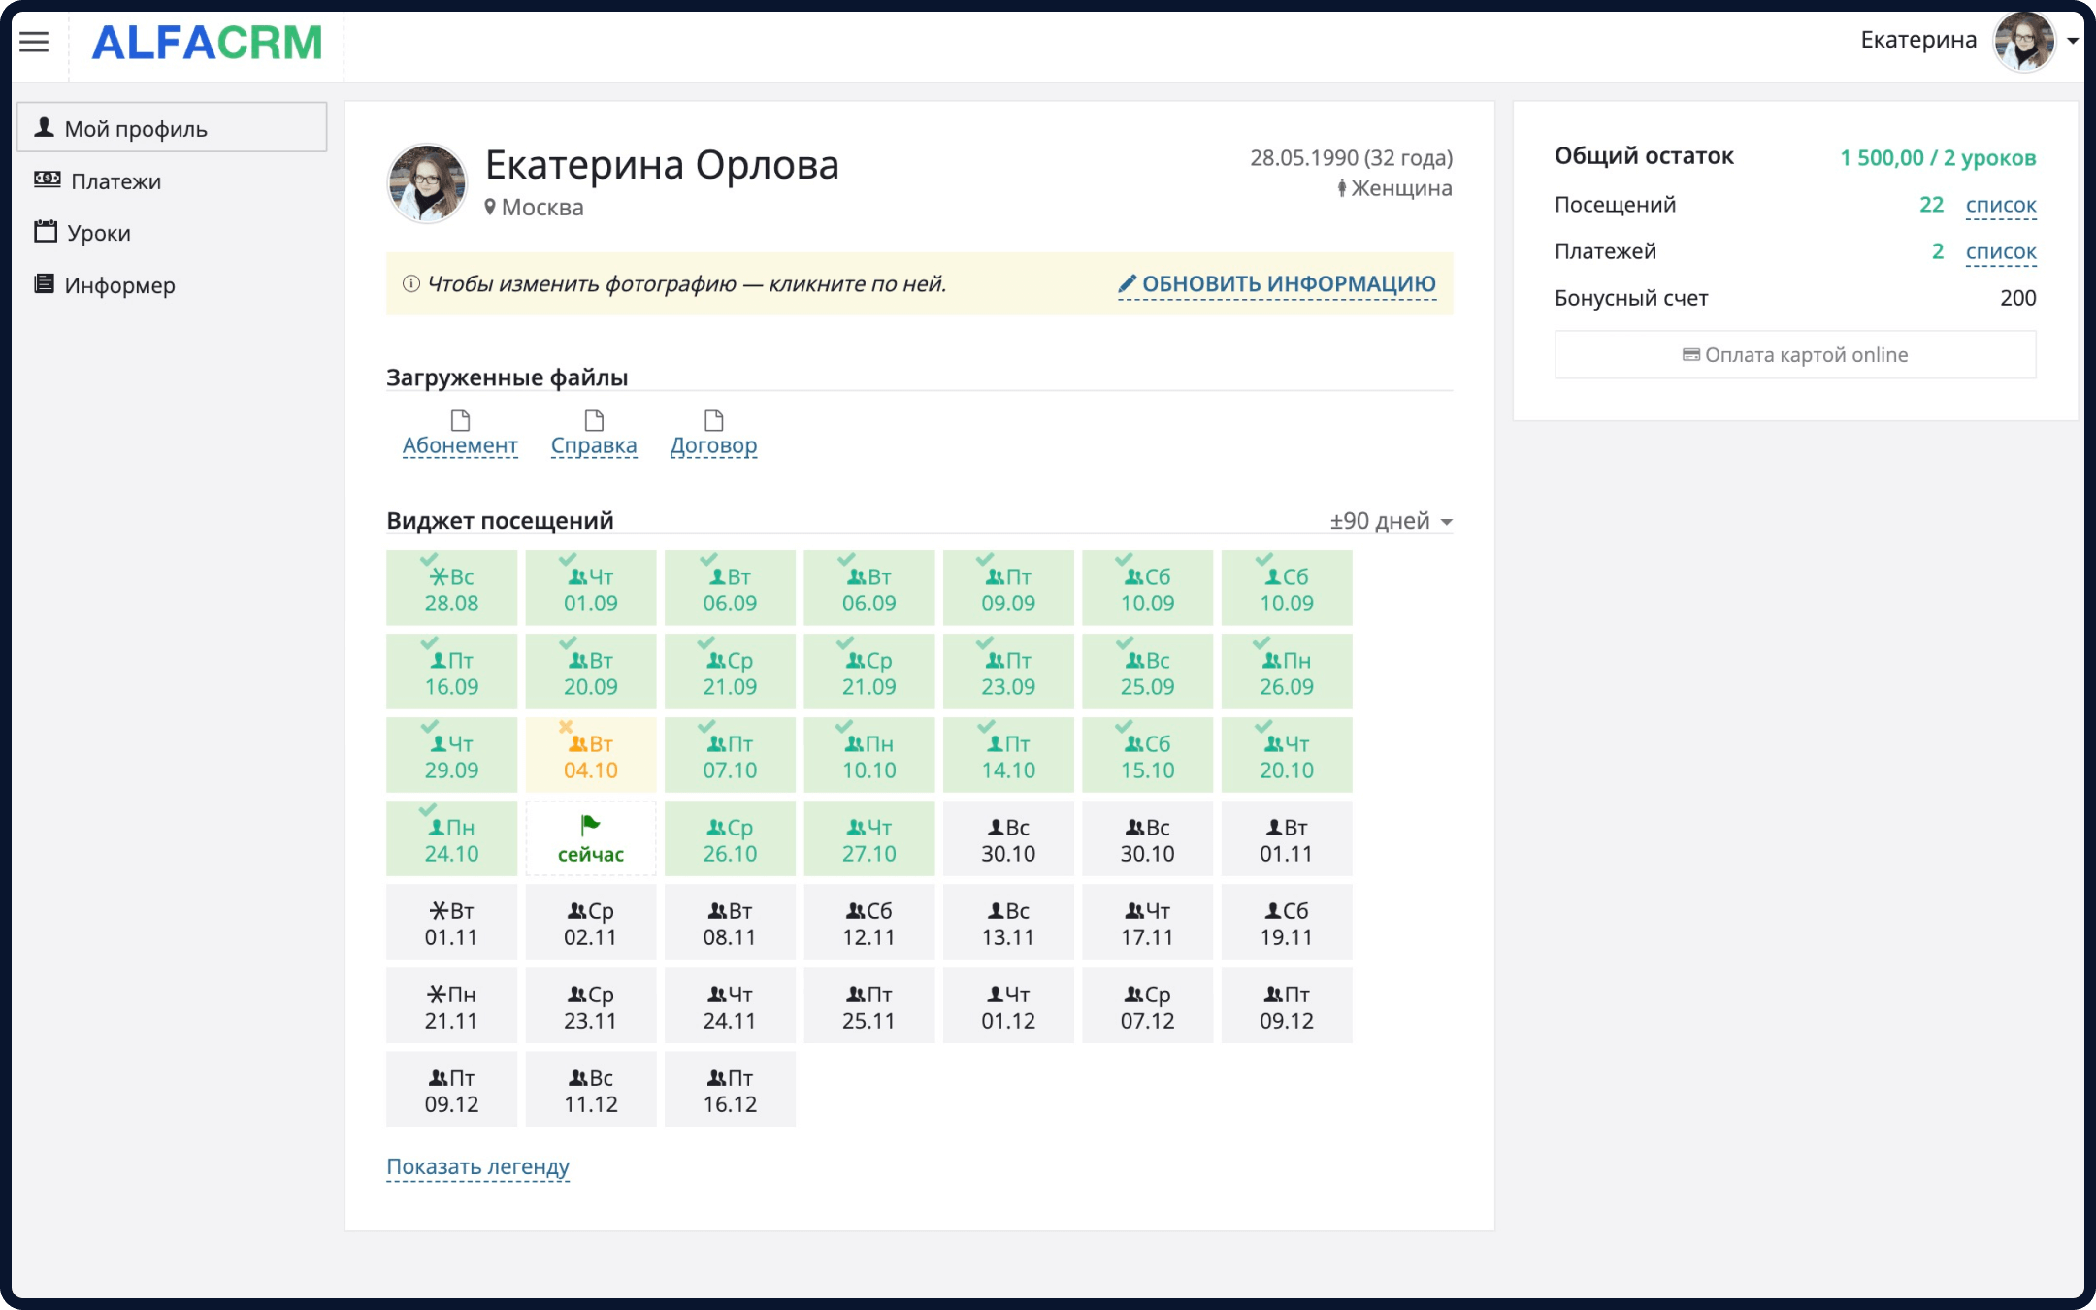
Task: Click ОБНОВИТЬ ИНФОРМАЦИЮ link
Action: pos(1277,283)
